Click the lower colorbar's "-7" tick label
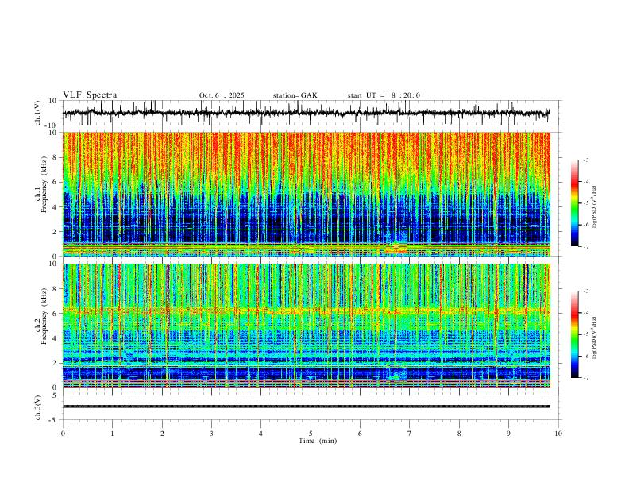Viewport: 629px width, 486px height. click(585, 378)
